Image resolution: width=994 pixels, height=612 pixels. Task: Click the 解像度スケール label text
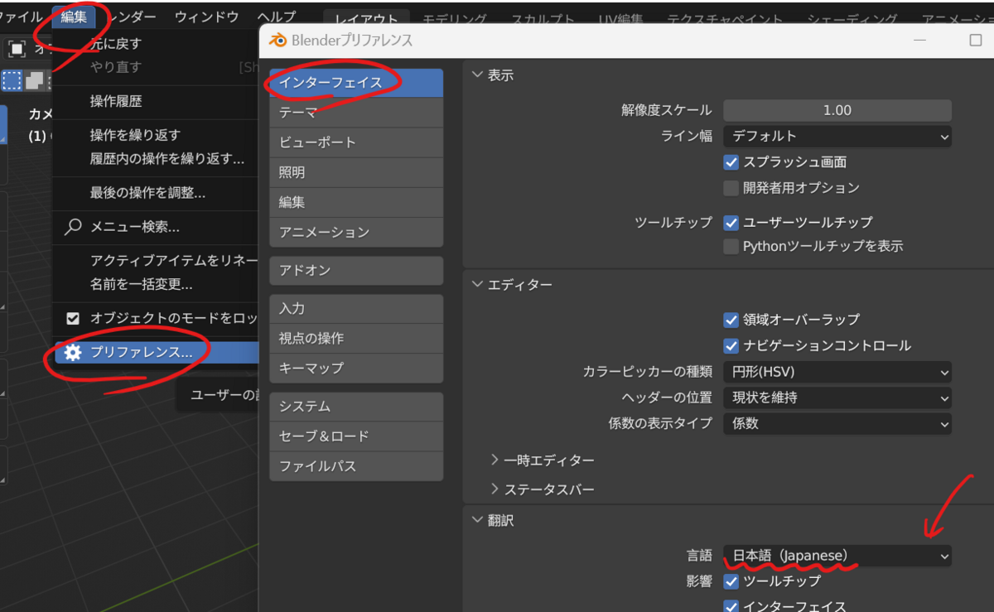[x=666, y=110]
